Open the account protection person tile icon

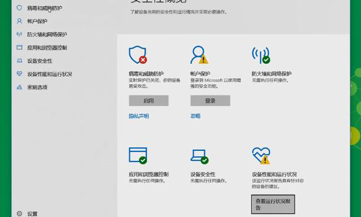click(199, 54)
